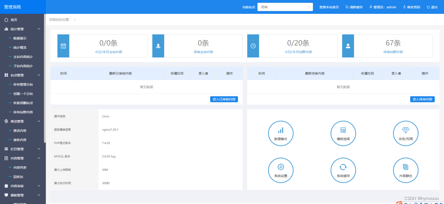Collapse the 模板管理 menu chevron

(39, 195)
